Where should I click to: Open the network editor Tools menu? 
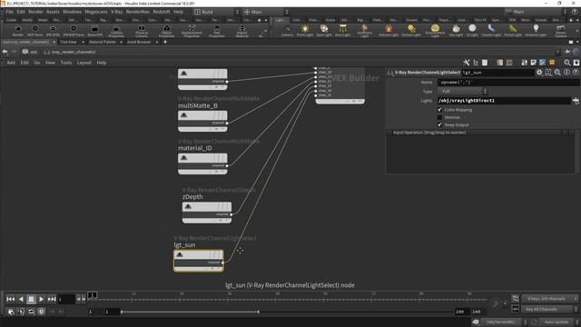[x=66, y=63]
